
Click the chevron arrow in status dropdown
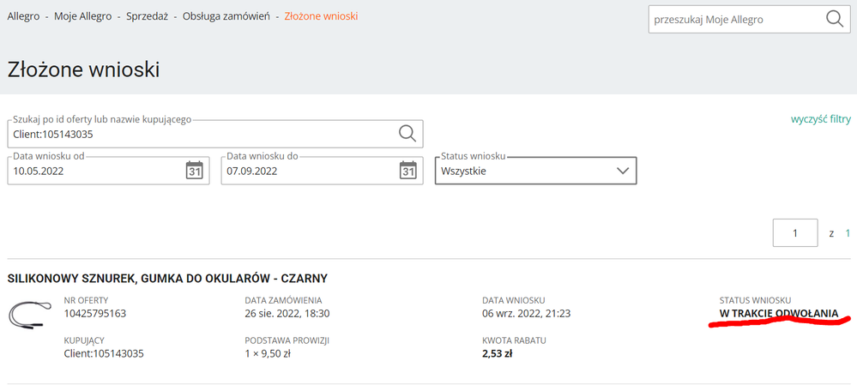(623, 171)
